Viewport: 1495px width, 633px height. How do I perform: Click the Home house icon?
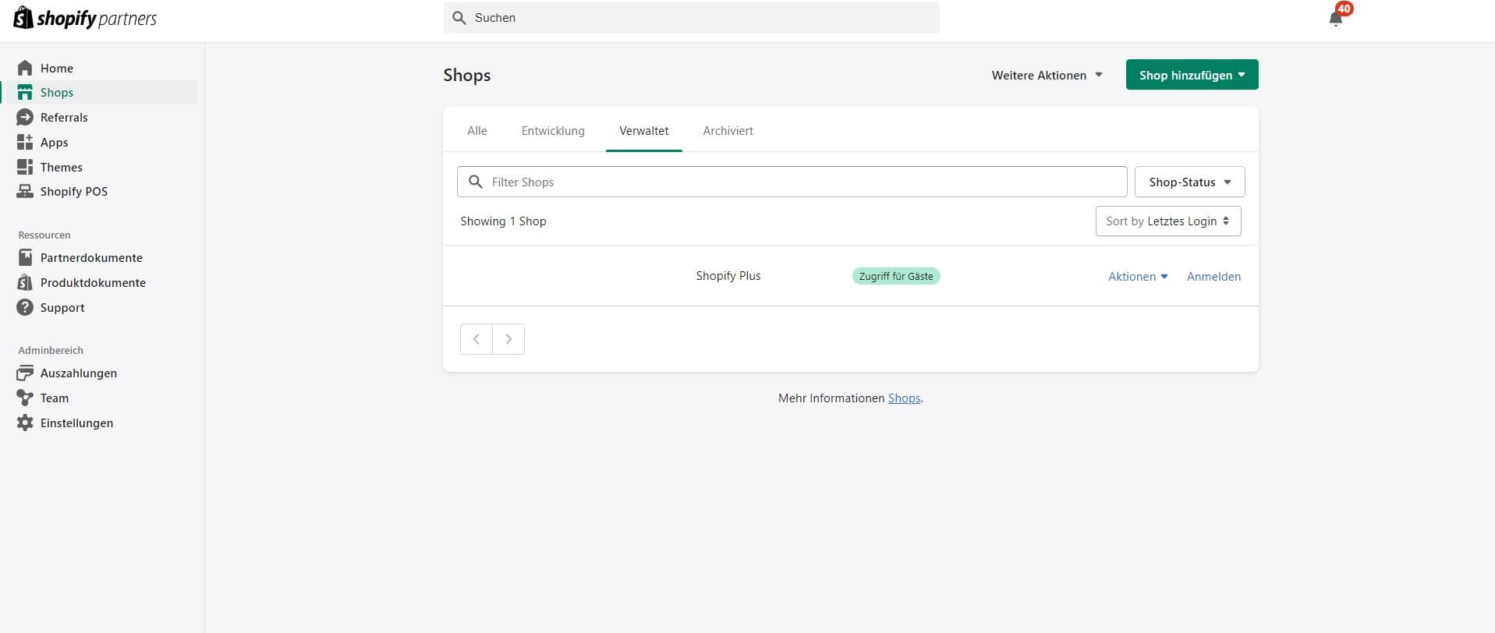[x=25, y=68]
